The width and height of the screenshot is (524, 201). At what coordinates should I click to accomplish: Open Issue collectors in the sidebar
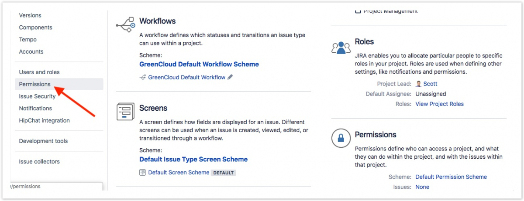pos(39,161)
